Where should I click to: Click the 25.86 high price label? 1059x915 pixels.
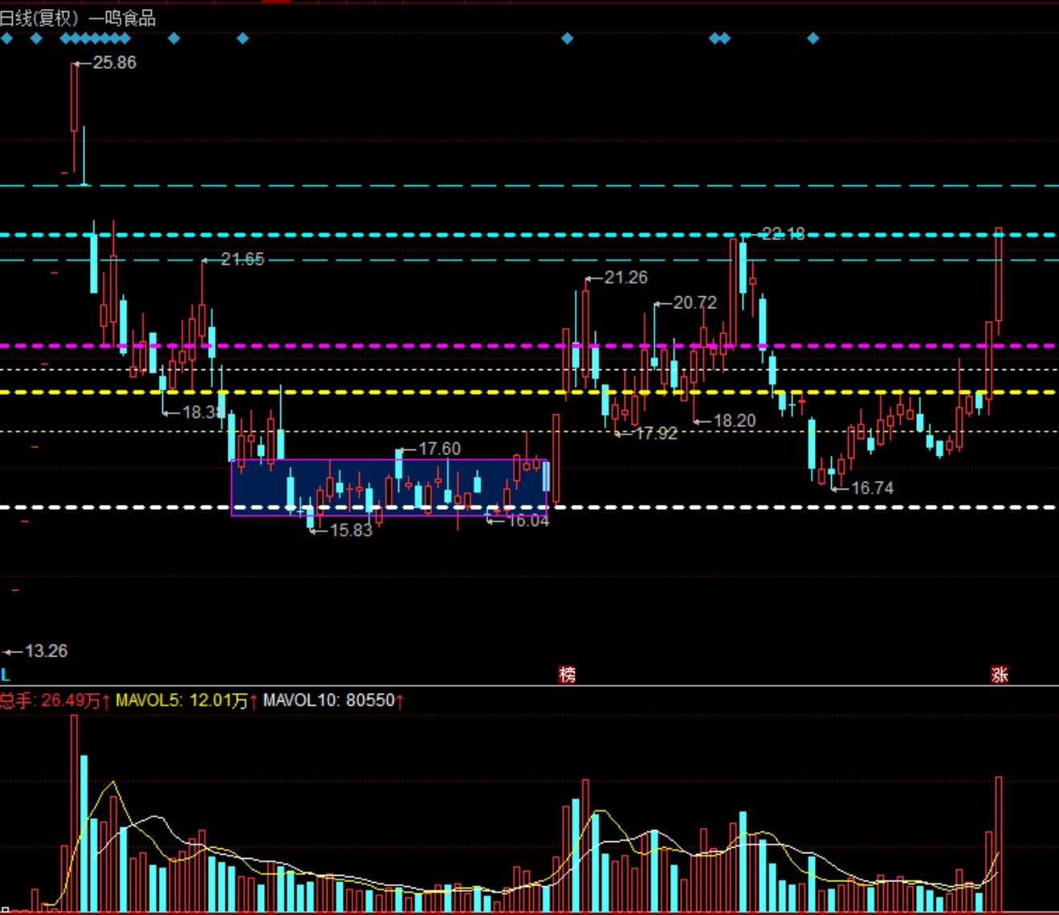[114, 63]
